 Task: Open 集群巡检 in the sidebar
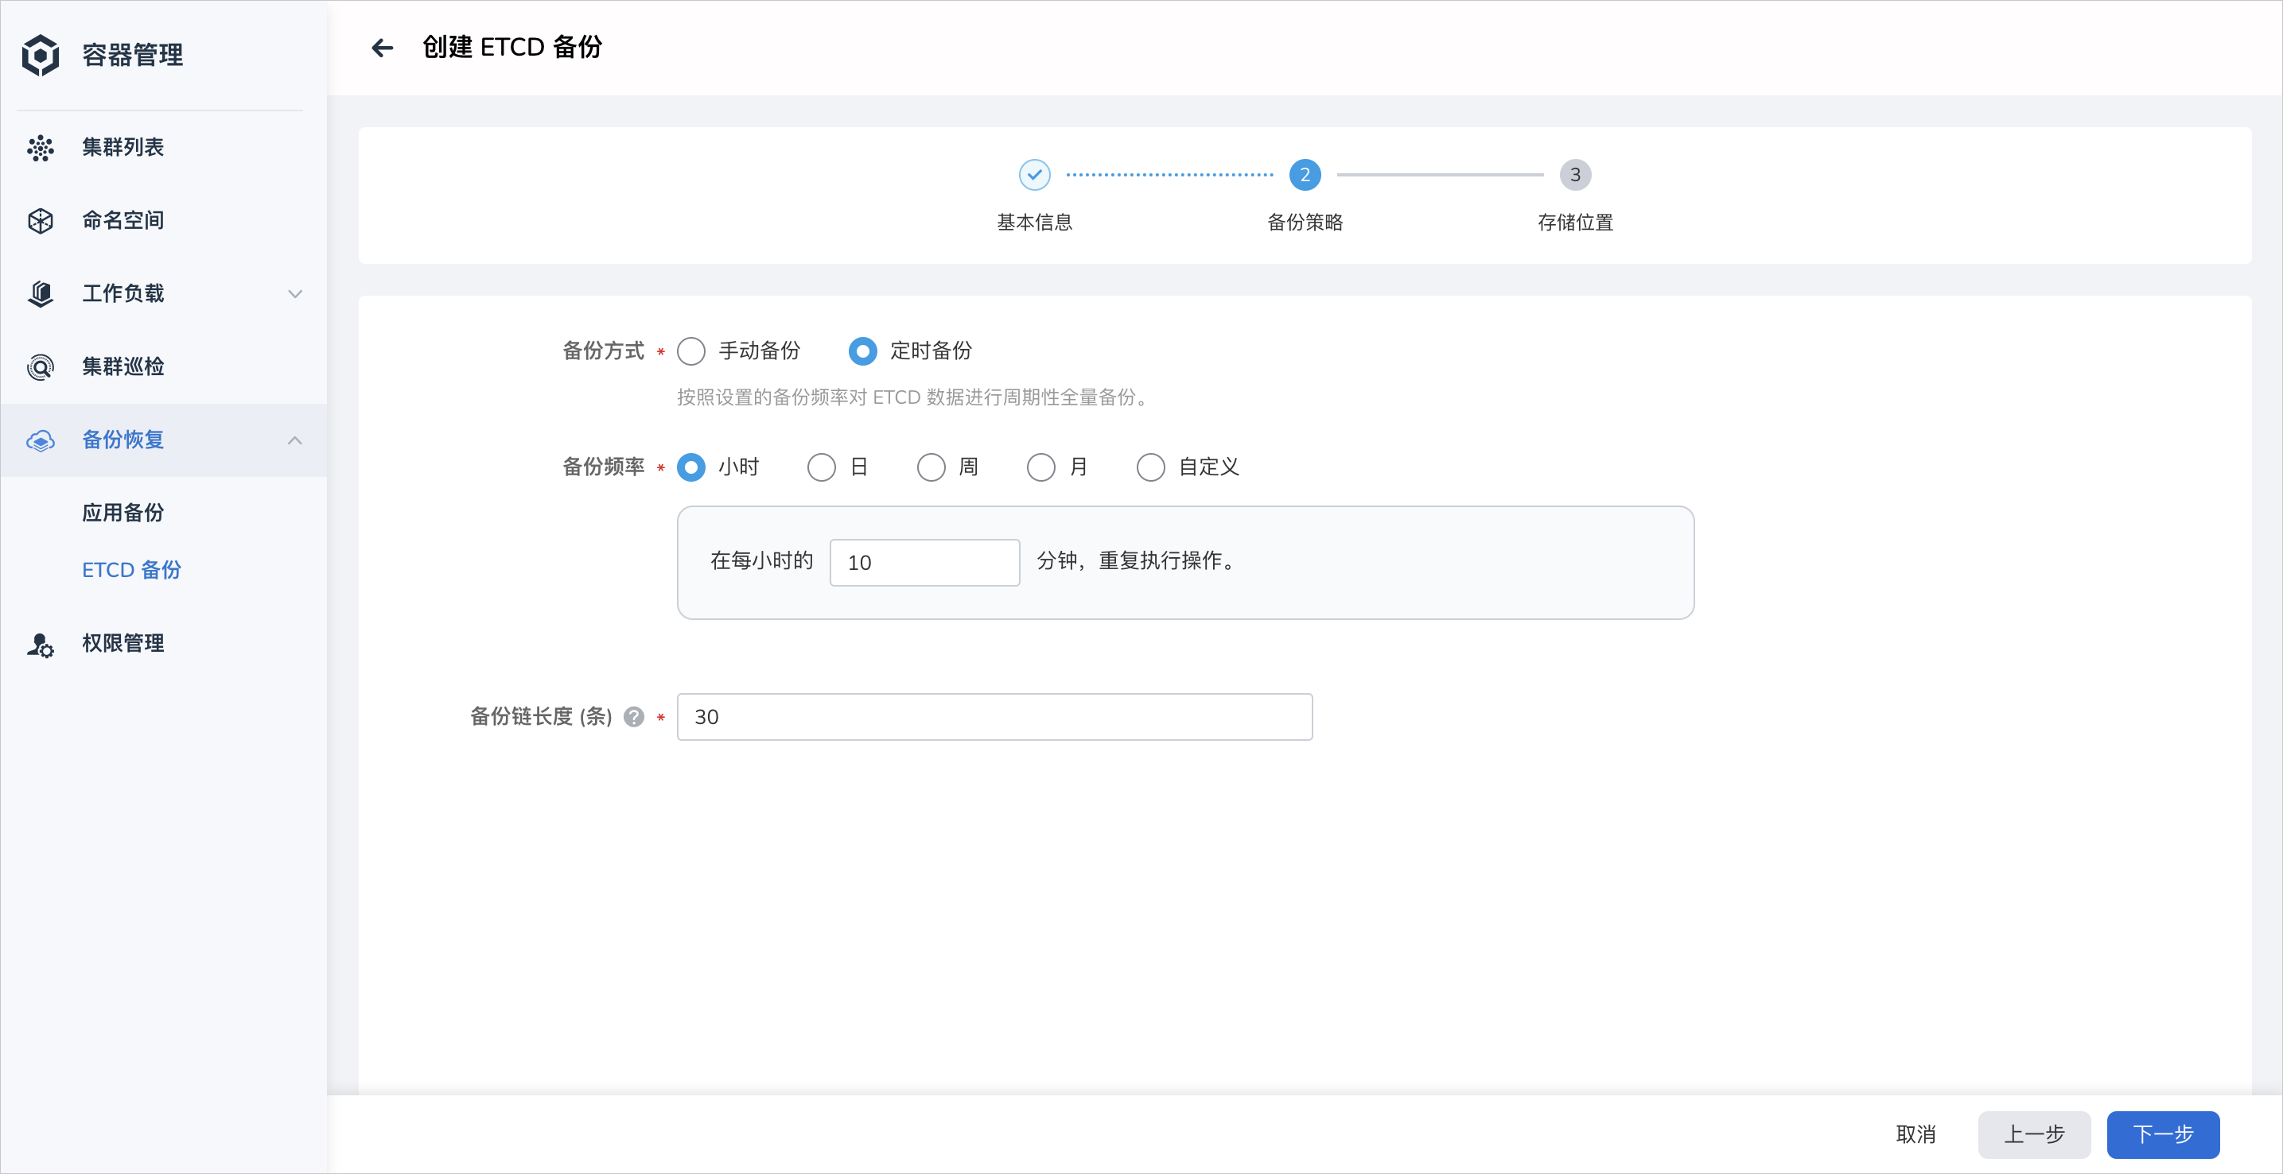click(164, 366)
